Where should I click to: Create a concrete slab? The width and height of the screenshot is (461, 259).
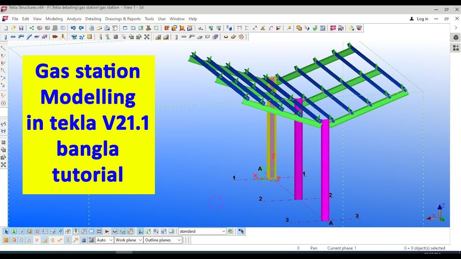(x=200, y=36)
